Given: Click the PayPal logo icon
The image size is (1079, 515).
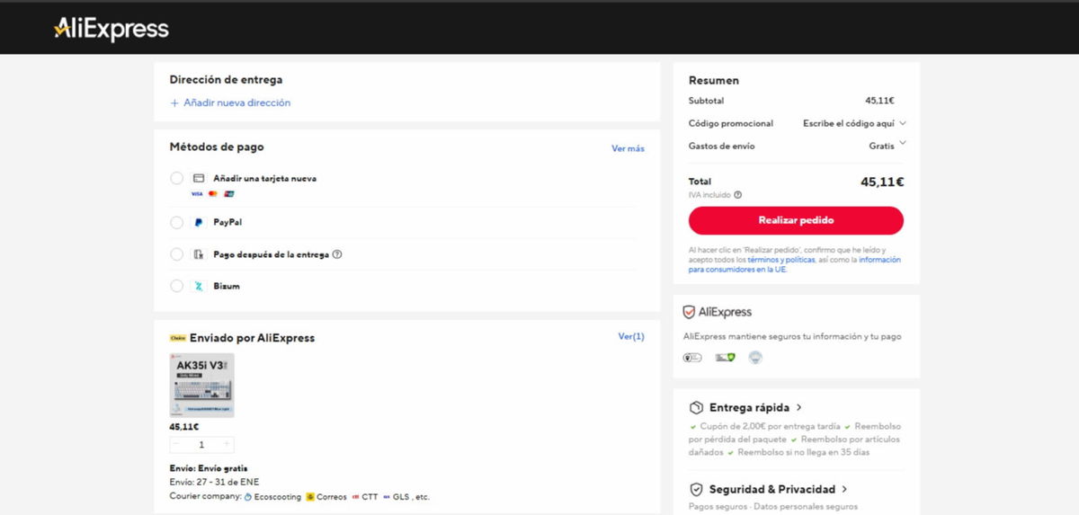Looking at the screenshot, I should click(199, 222).
